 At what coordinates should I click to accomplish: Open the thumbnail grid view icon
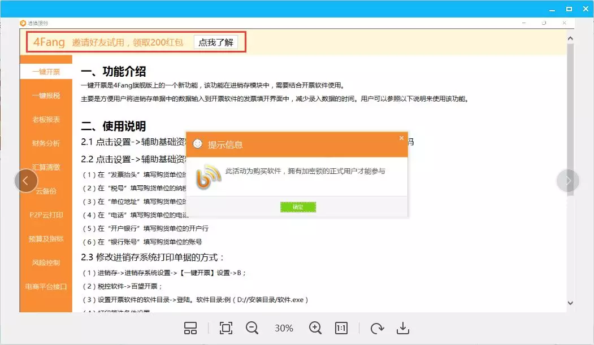pos(190,328)
